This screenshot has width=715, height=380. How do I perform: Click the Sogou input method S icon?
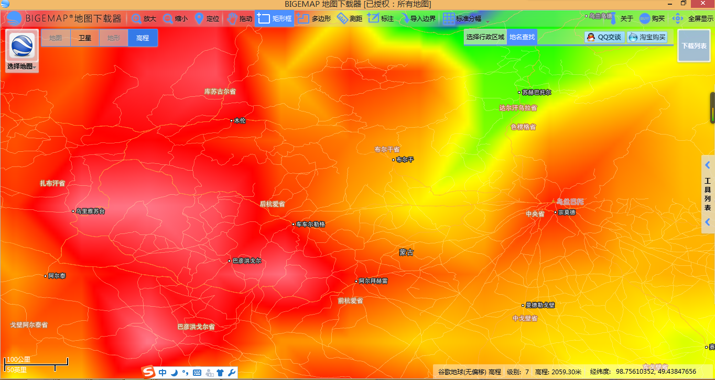[149, 372]
